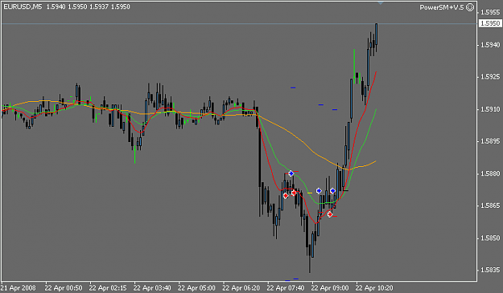
Task: Click the 22 Apr 07:40 time label
Action: (x=286, y=288)
